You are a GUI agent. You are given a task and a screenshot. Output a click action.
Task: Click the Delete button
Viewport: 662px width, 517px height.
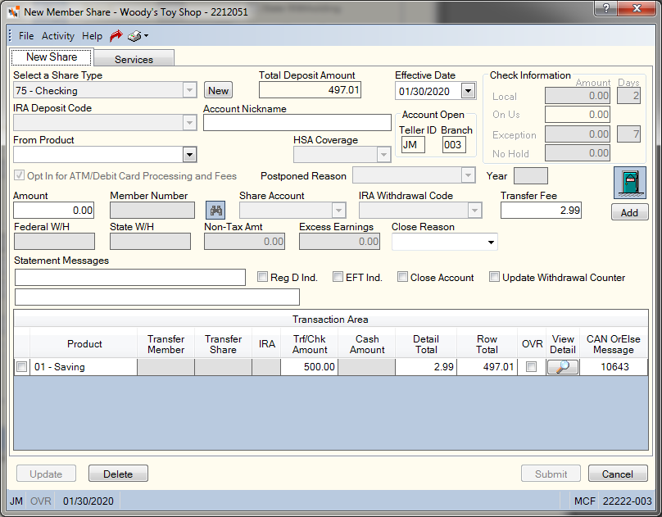118,474
